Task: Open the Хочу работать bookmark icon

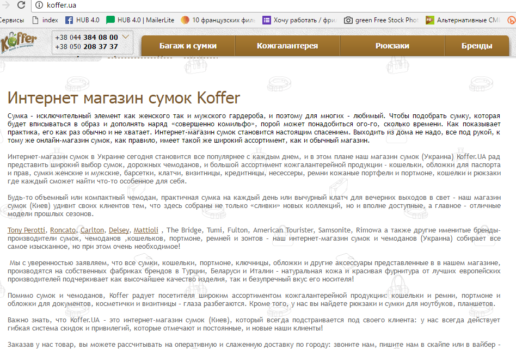Action: pos(267,20)
